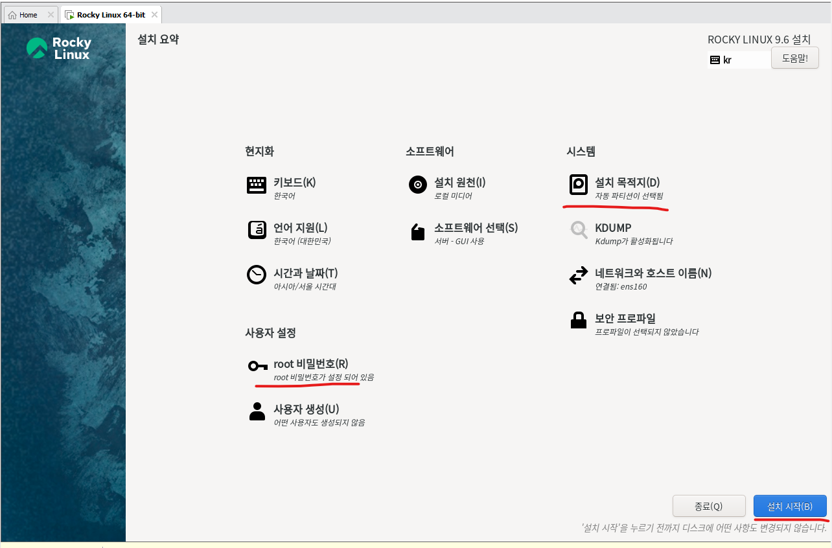The height and width of the screenshot is (548, 832).
Task: Click the language support icon
Action: click(x=257, y=230)
